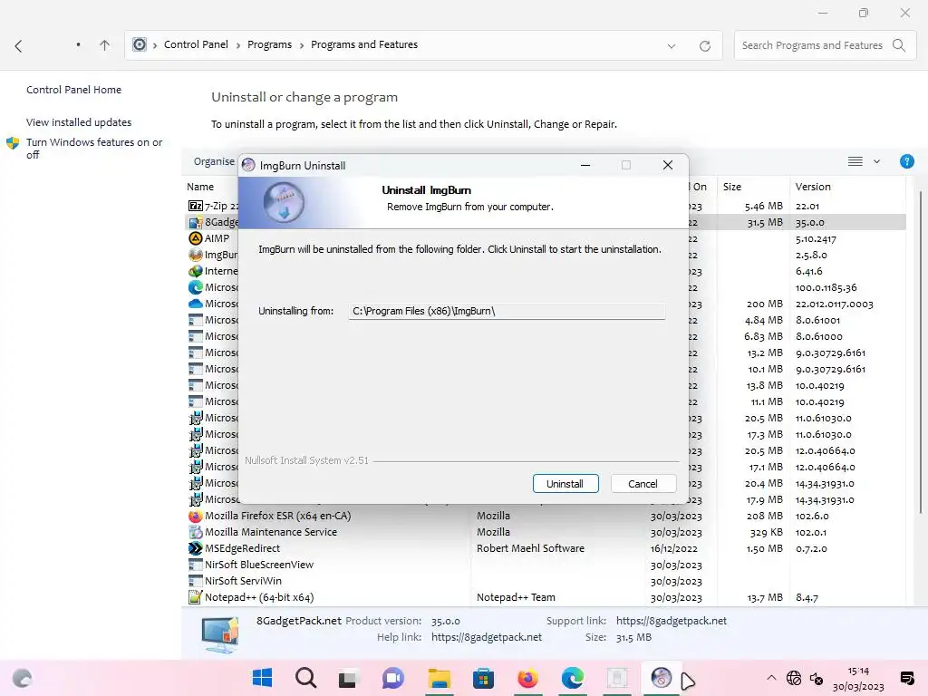Click the MSEdgeRedirect row icon
Screen dimensions: 928x696
[196, 548]
